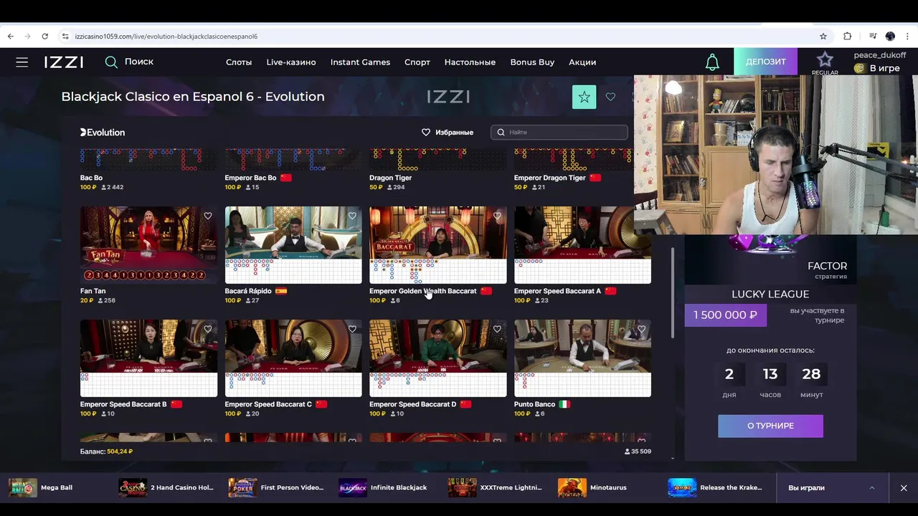
Task: Favorite Emperor Speed Baccarat C heart
Action: pos(352,329)
